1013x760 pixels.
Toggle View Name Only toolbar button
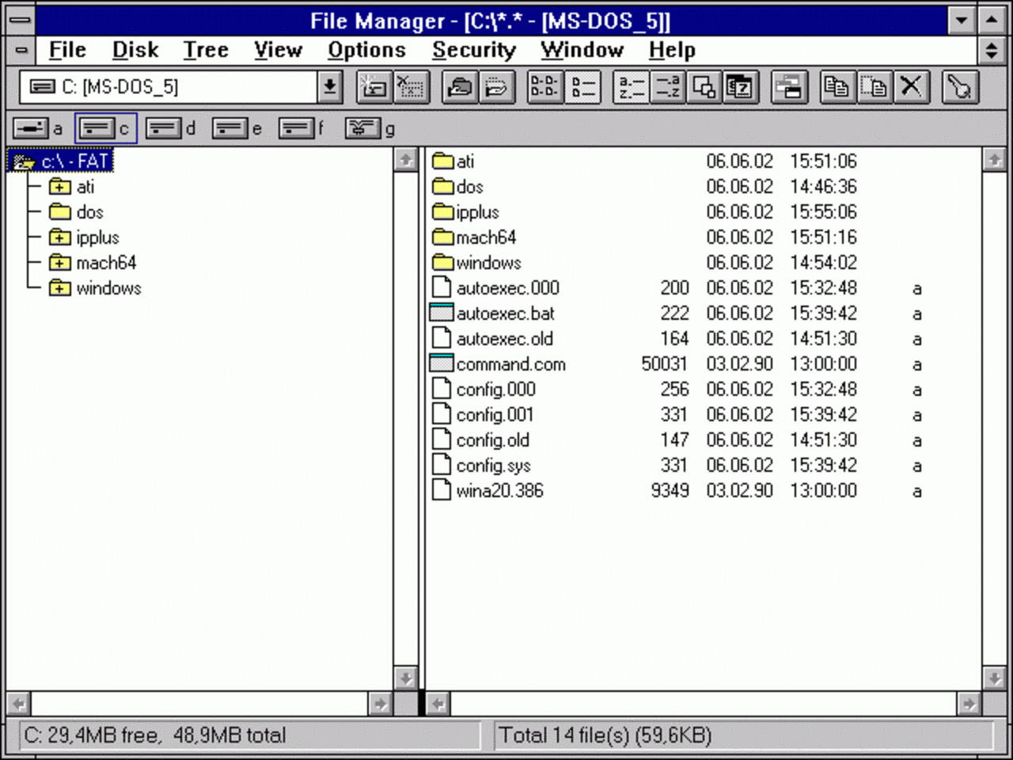[545, 87]
